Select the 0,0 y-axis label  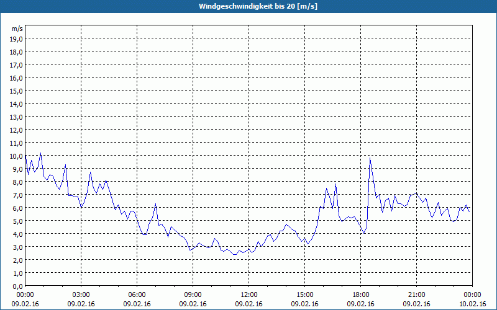tap(17, 286)
